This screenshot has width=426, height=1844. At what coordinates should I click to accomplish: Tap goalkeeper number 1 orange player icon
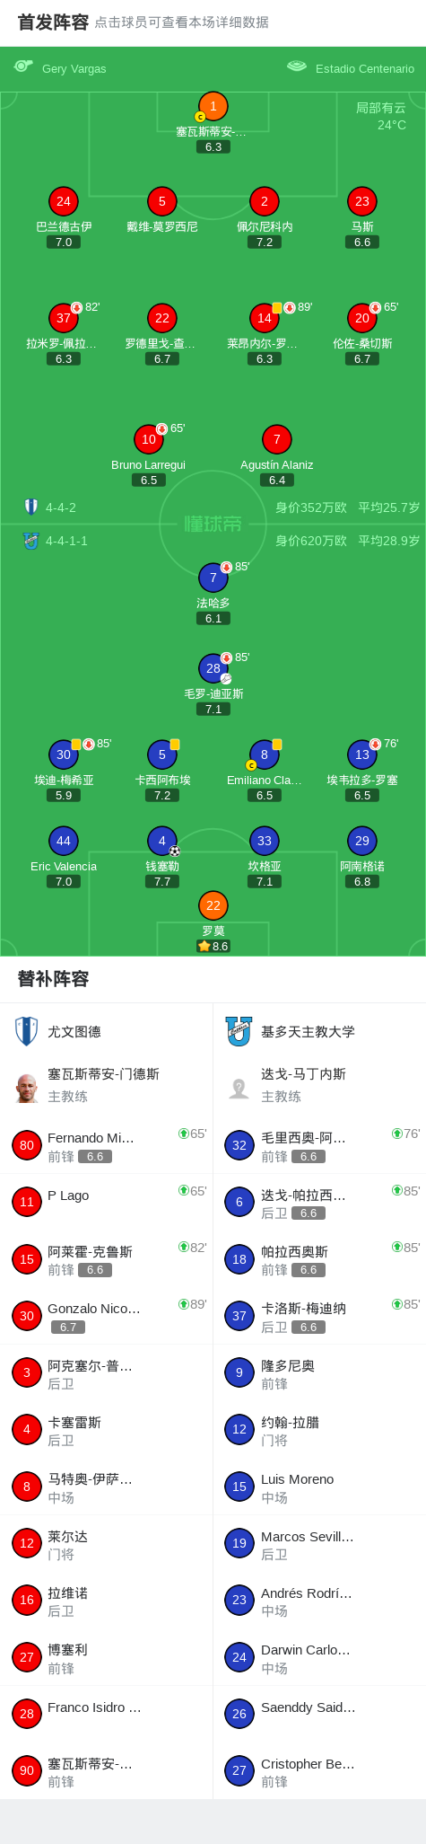tap(213, 107)
